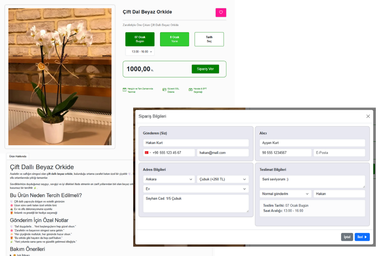Click the İptal cancel button

click(x=347, y=237)
